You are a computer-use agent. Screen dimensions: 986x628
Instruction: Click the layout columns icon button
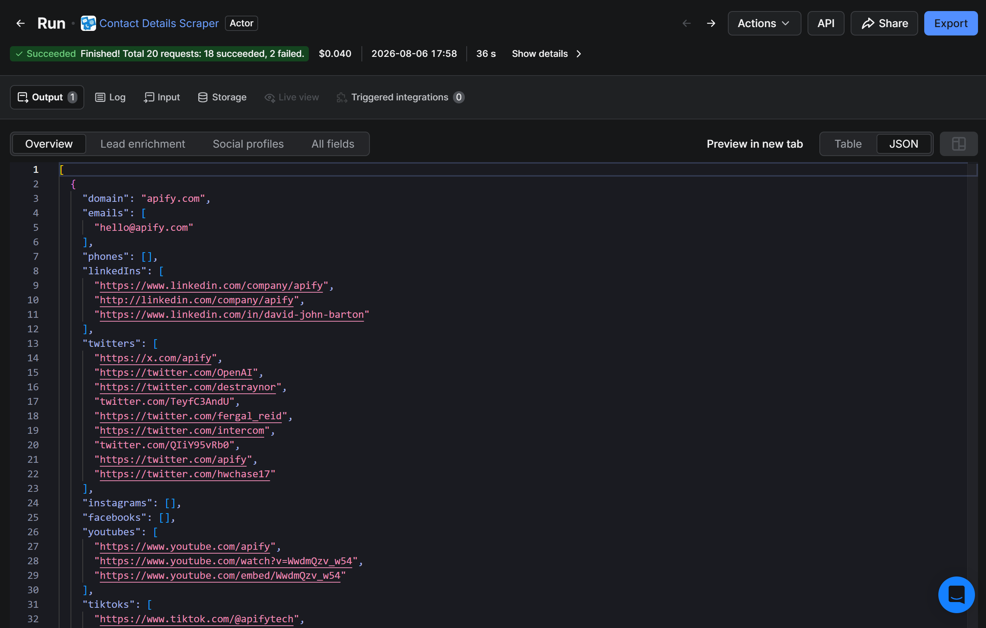[958, 144]
